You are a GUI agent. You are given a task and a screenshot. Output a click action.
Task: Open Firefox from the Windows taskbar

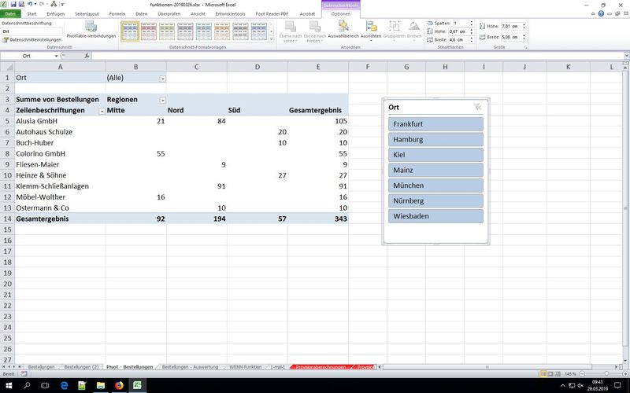[120, 385]
